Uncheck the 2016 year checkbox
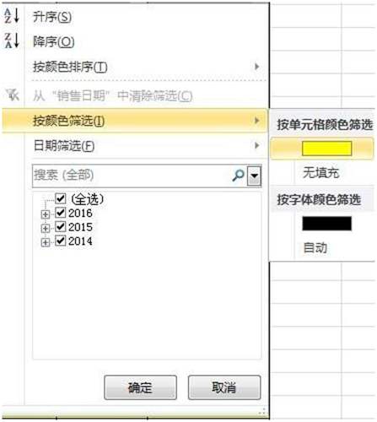The image size is (377, 422). click(61, 213)
